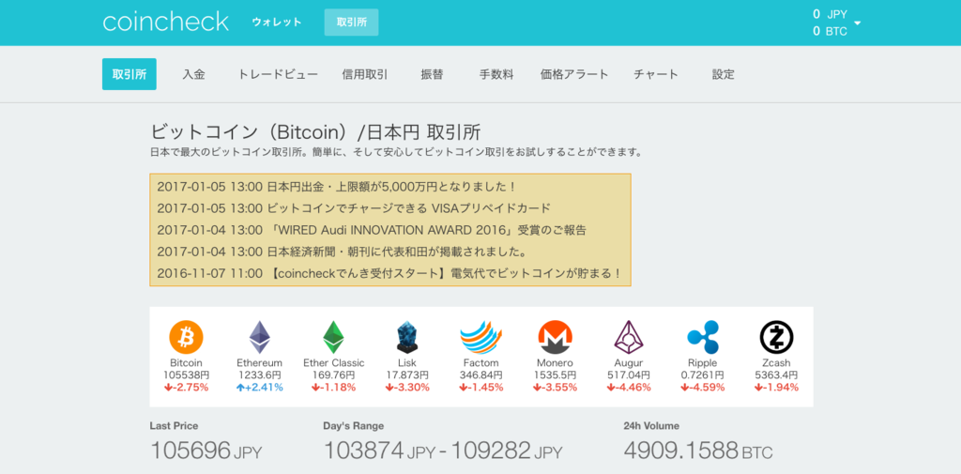Click Ethereum change +2.41%
The image size is (961, 474).
click(259, 387)
